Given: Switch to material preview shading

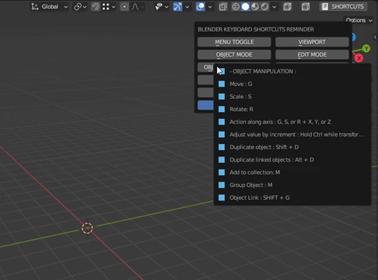Looking at the screenshot, I should click(255, 6).
